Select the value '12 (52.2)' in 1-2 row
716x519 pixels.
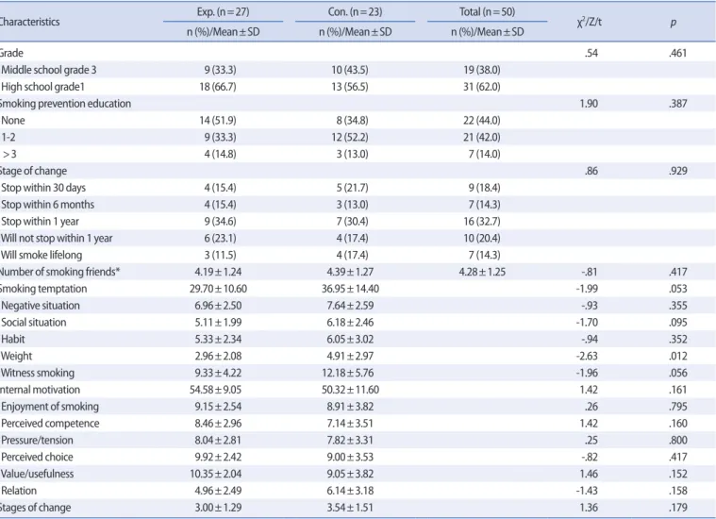[350, 138]
